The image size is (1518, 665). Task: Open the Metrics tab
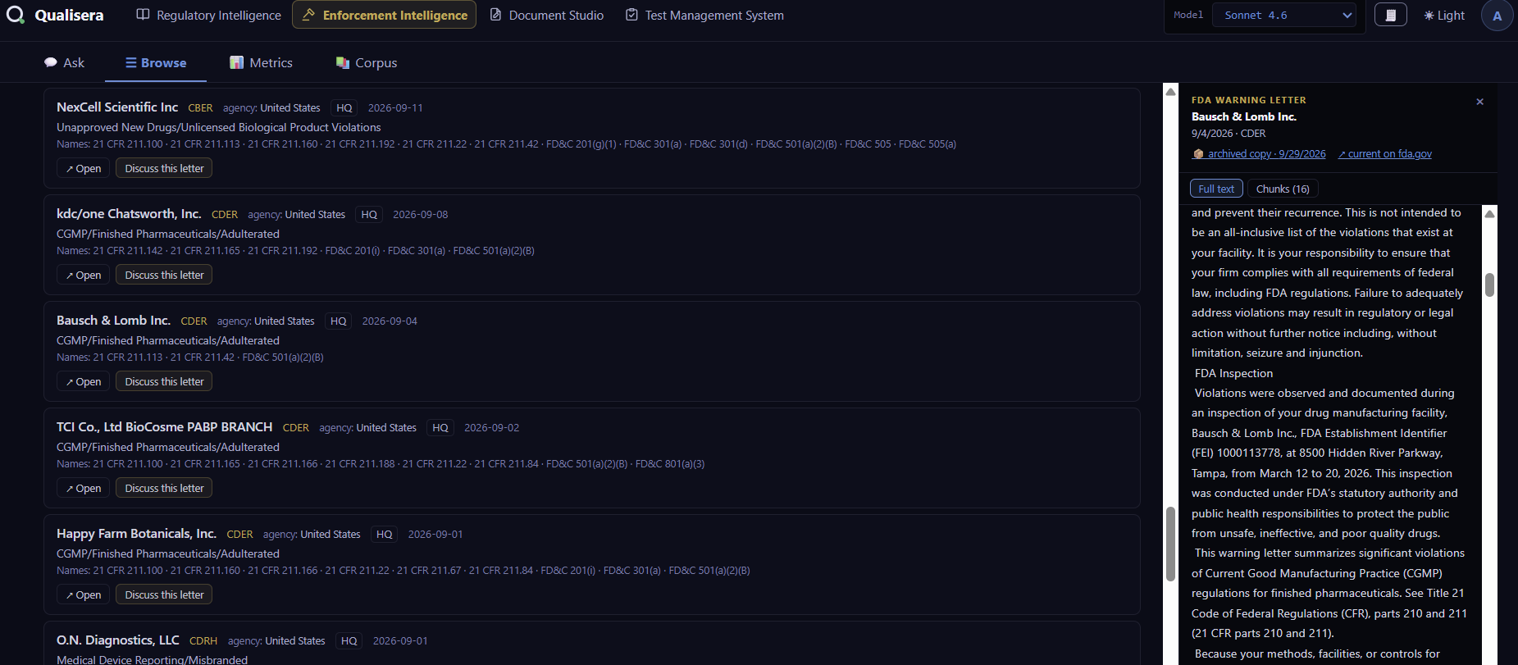click(261, 62)
